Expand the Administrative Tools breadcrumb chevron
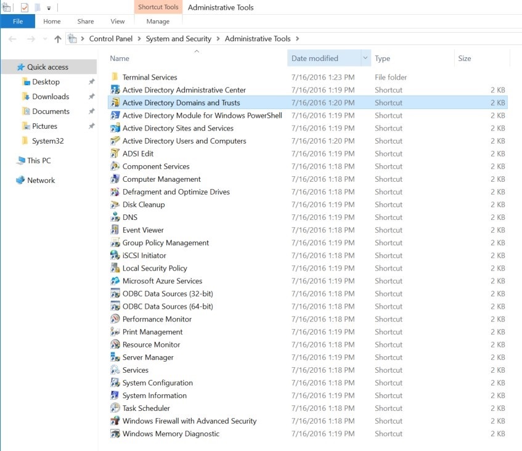This screenshot has width=522, height=451. point(297,39)
